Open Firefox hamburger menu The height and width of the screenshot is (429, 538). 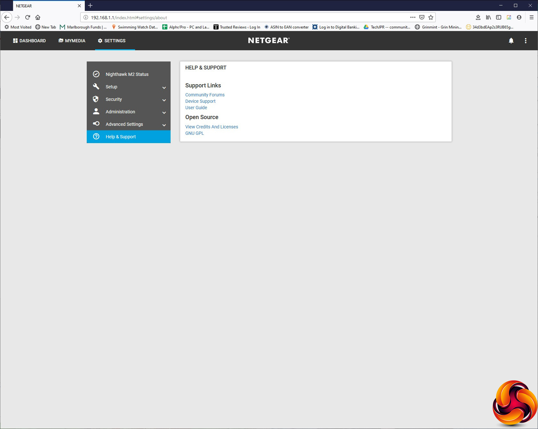pyautogui.click(x=532, y=17)
